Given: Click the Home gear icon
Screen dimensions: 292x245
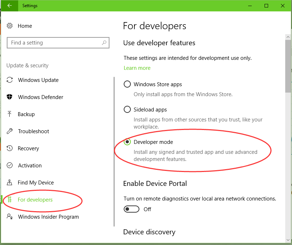Looking at the screenshot, I should point(10,26).
